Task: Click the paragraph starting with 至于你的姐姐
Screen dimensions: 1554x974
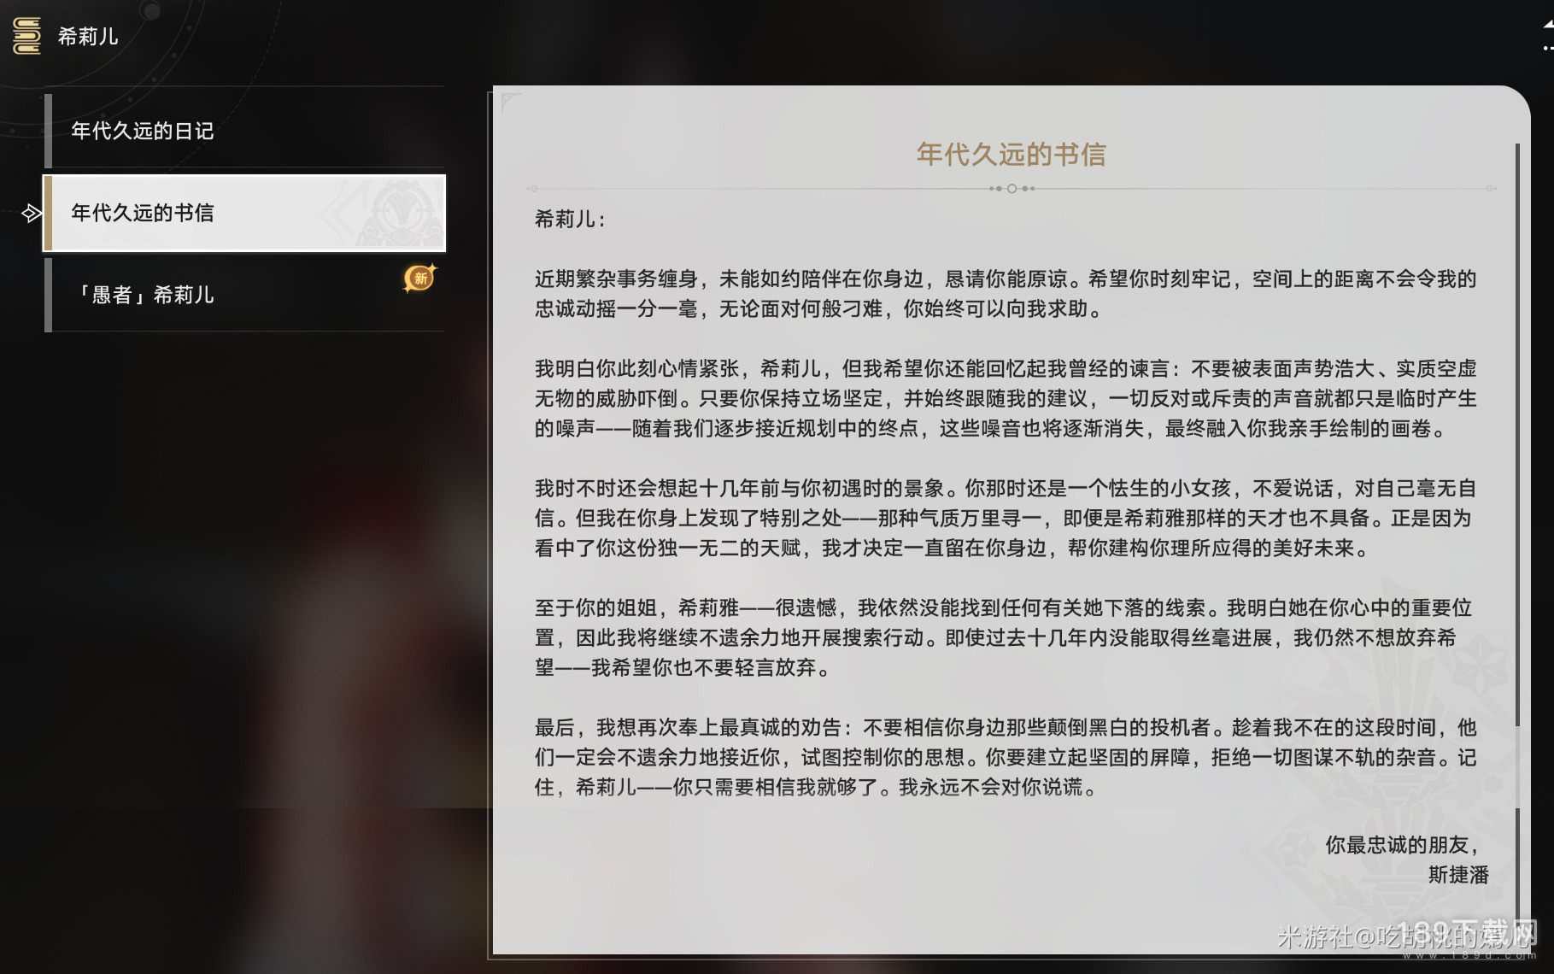Action: tap(1005, 637)
